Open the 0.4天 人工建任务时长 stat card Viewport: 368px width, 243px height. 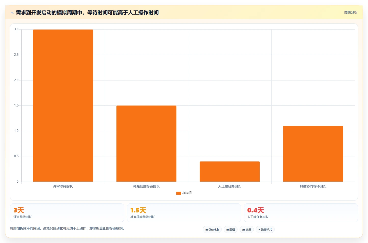pos(301,213)
